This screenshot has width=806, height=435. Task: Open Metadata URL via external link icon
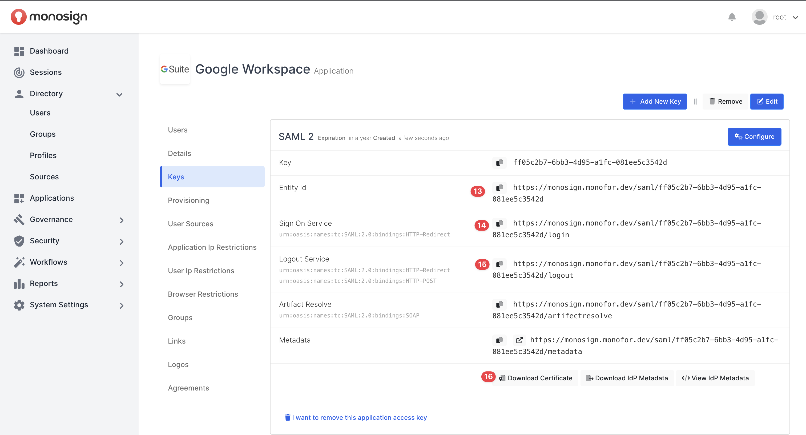point(519,340)
